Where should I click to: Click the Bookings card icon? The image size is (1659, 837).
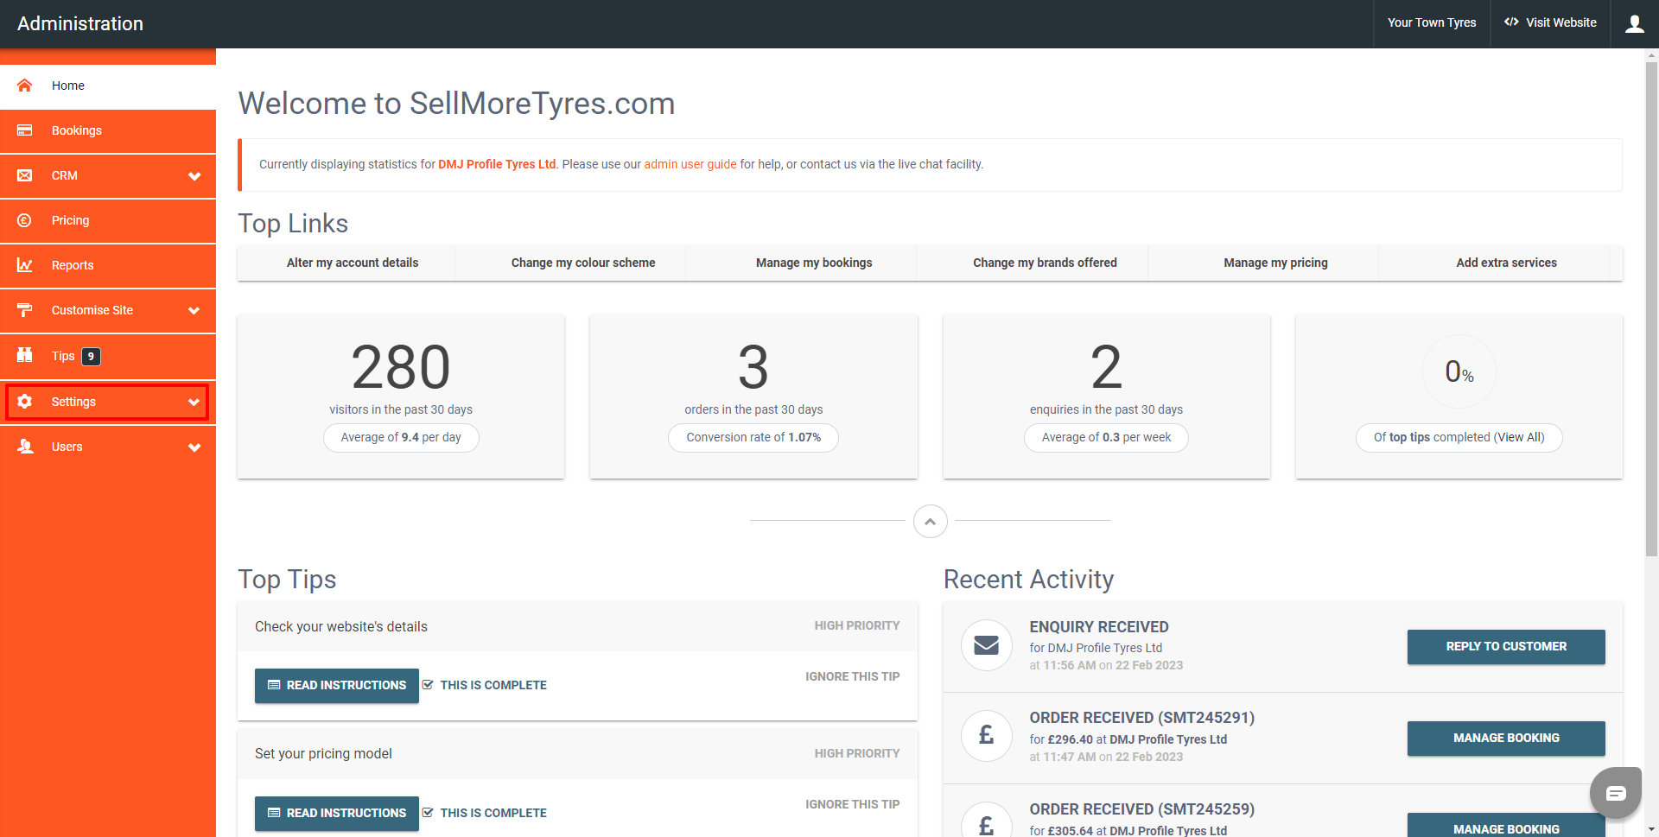coord(24,130)
